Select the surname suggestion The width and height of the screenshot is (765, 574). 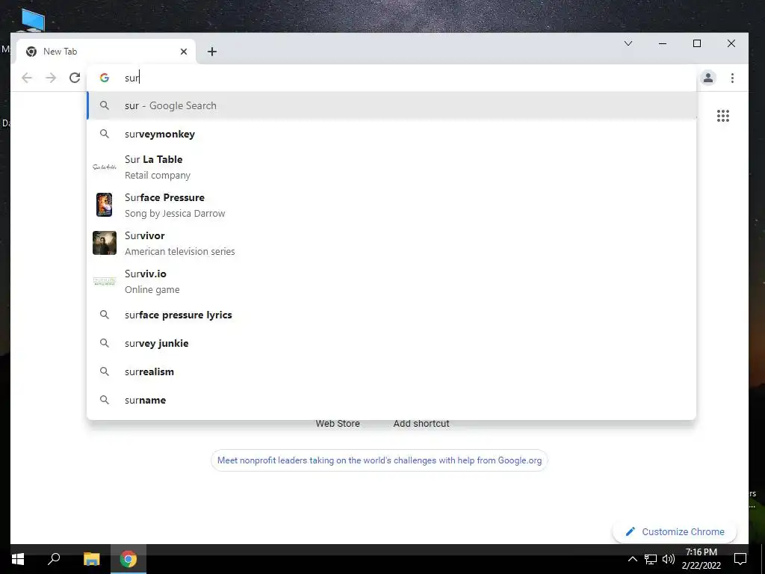click(x=391, y=400)
